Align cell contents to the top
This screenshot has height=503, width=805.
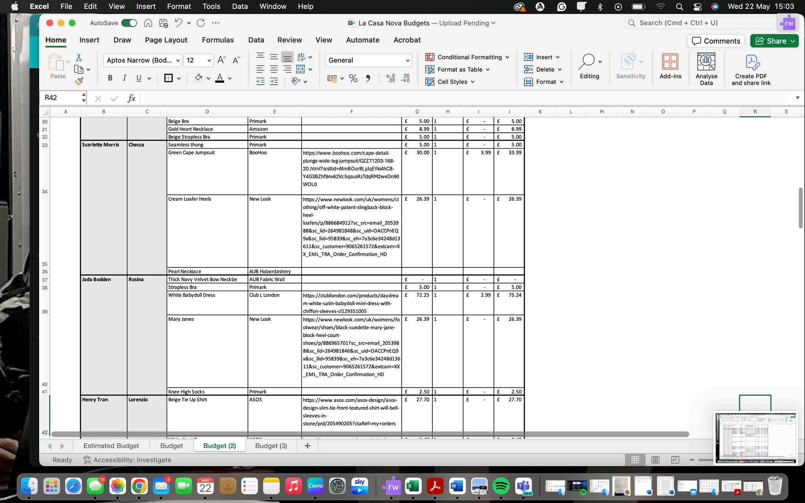click(x=260, y=57)
